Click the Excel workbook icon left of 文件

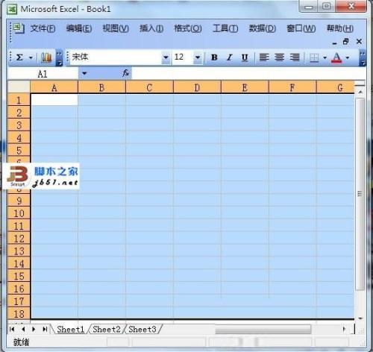[19, 28]
